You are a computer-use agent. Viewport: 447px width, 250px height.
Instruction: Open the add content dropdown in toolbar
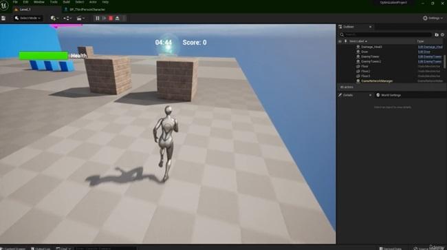(54, 19)
